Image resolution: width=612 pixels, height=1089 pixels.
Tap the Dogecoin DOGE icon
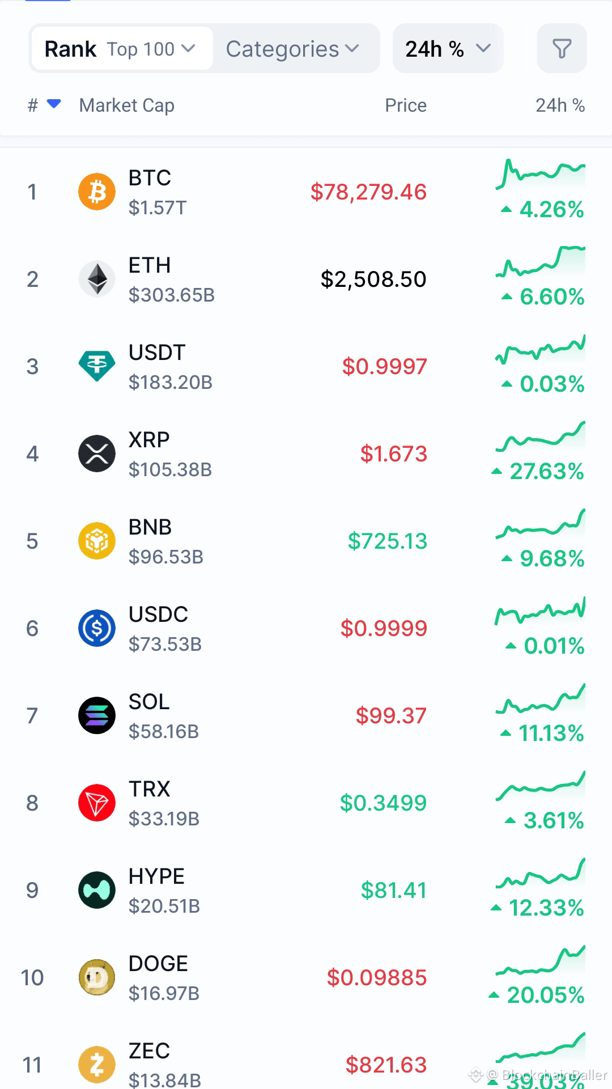[97, 977]
